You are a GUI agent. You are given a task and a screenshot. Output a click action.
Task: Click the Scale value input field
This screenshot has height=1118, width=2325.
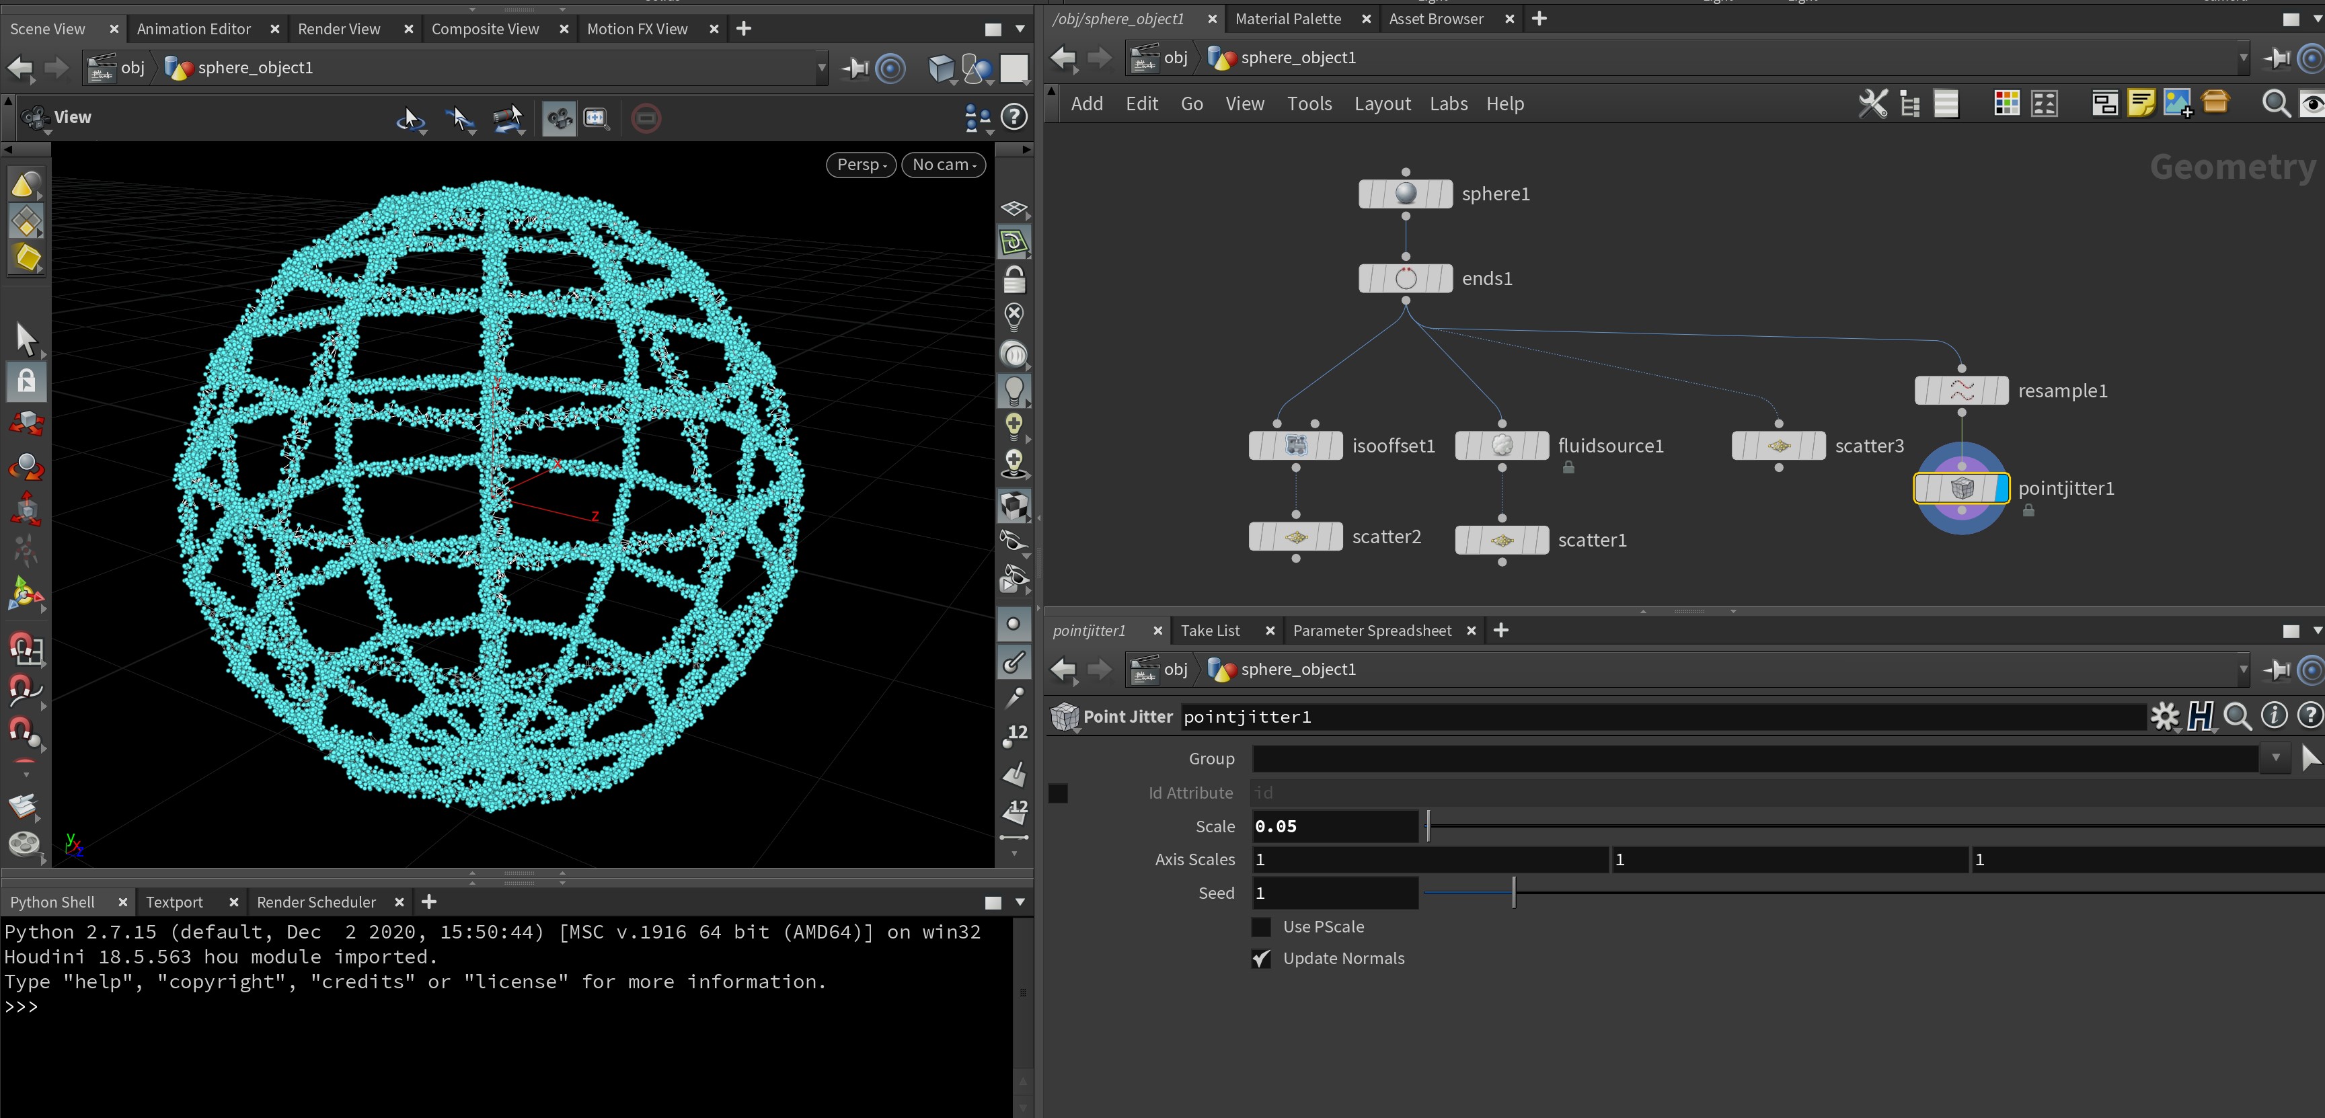[x=1334, y=826]
